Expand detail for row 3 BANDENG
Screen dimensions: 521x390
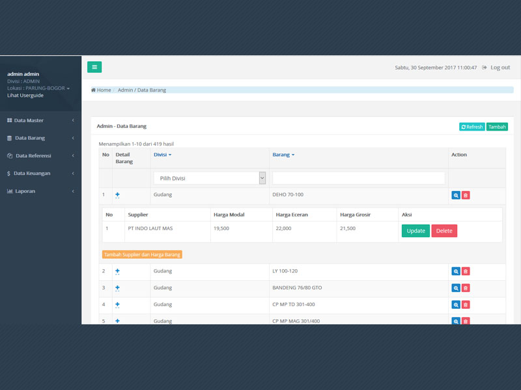point(117,288)
